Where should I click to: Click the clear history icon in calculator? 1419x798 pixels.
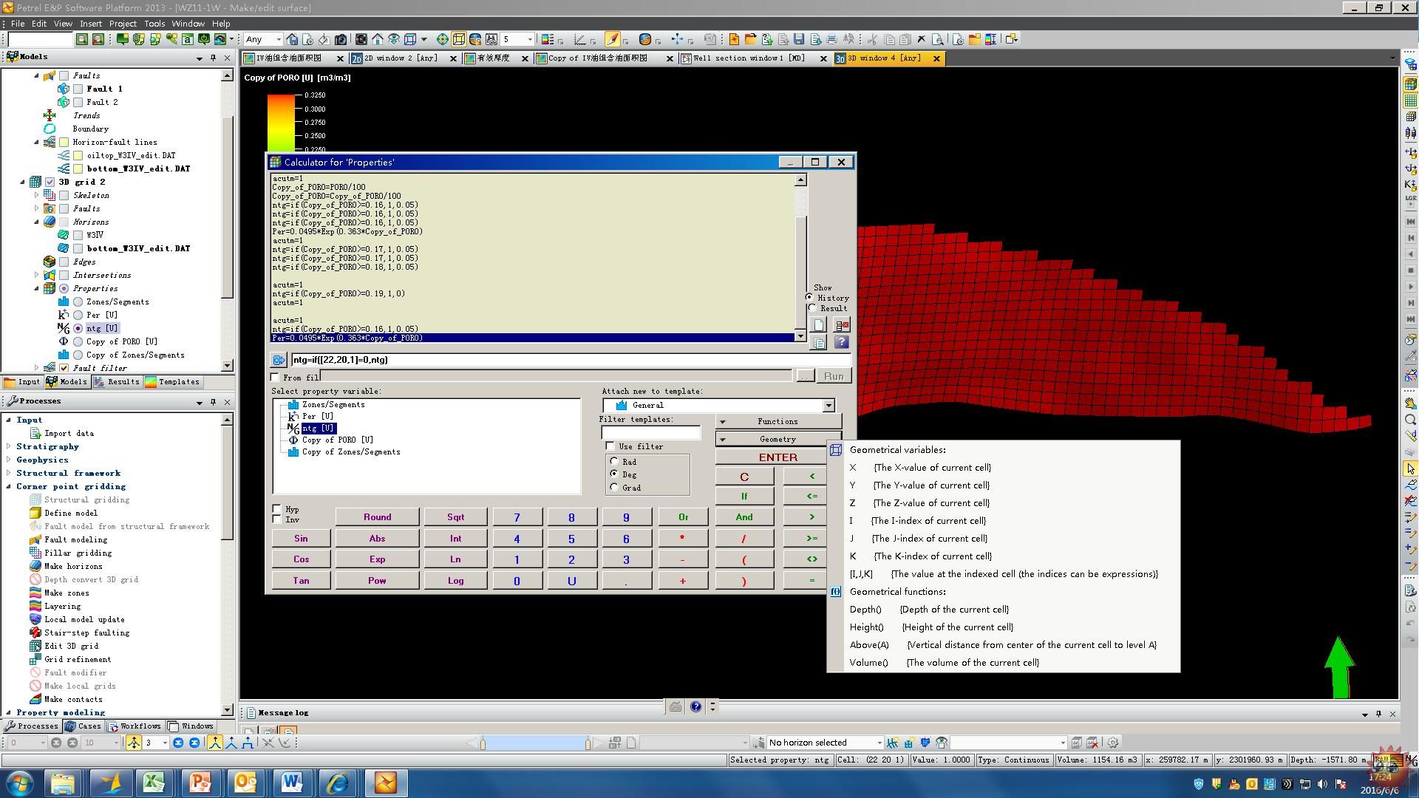click(842, 325)
